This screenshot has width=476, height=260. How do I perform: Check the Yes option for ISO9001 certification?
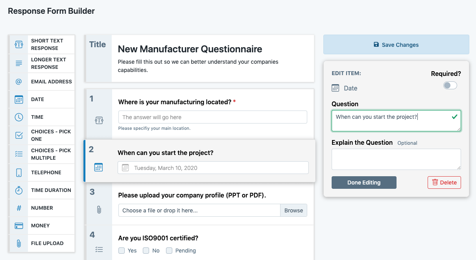click(122, 251)
